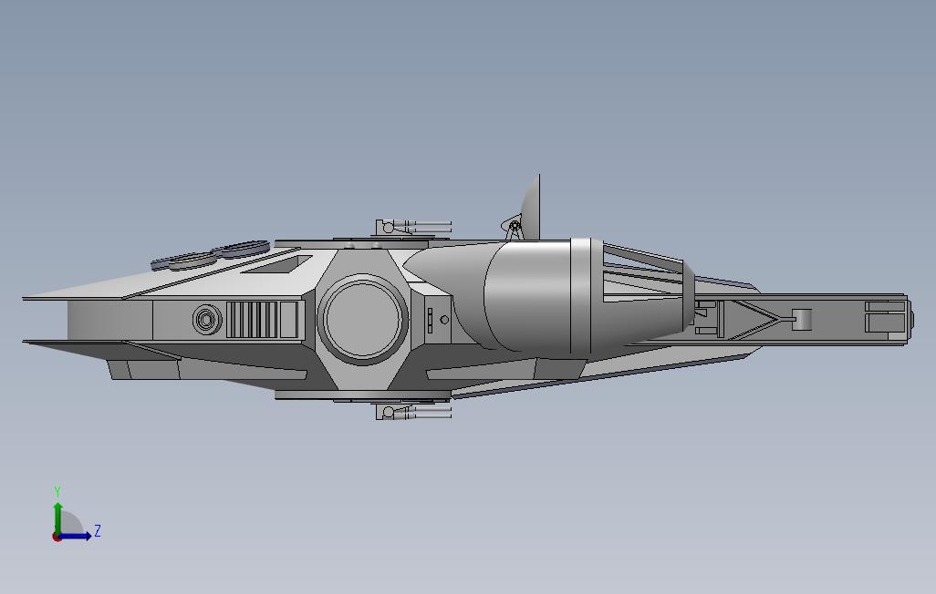Select the cockpit canopy frame window

tap(643, 273)
